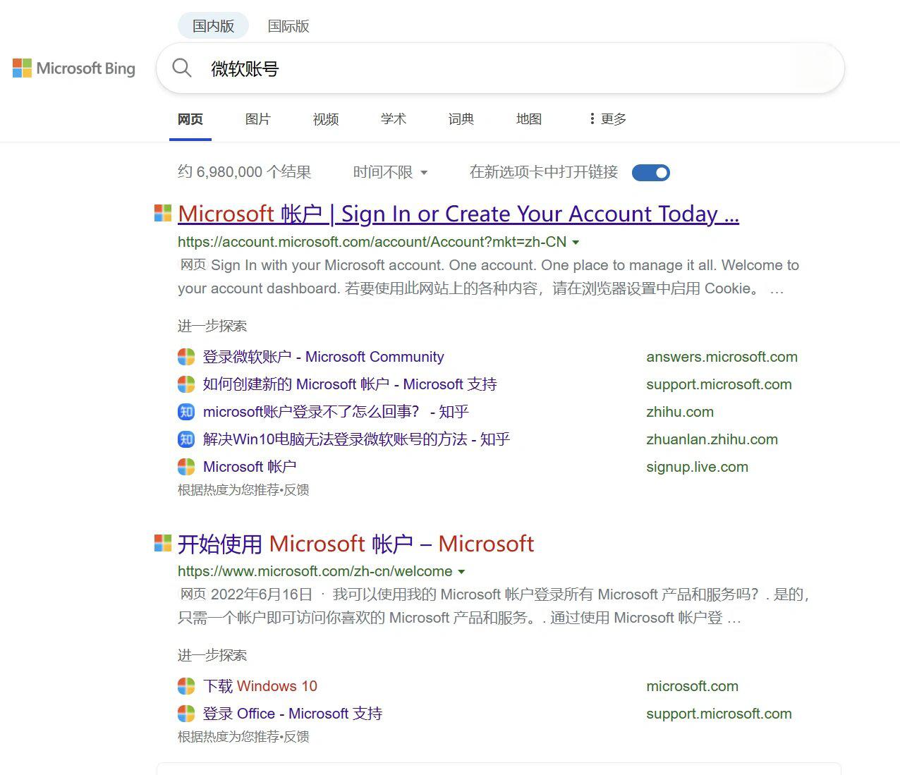Select the 视频 search tab
Image resolution: width=900 pixels, height=775 pixels.
[326, 118]
